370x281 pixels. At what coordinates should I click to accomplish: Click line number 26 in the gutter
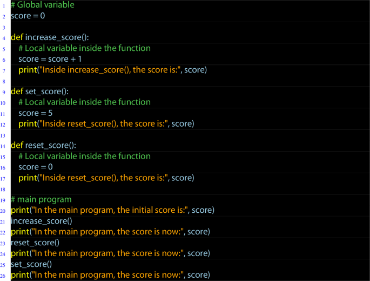point(3,276)
